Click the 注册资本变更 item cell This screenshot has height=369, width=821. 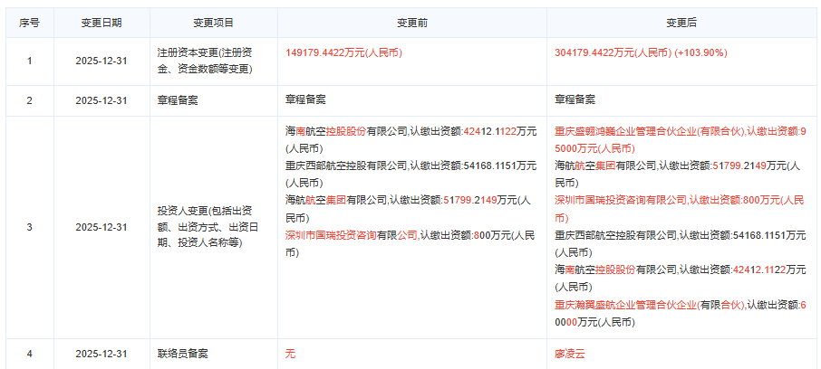[x=214, y=61]
